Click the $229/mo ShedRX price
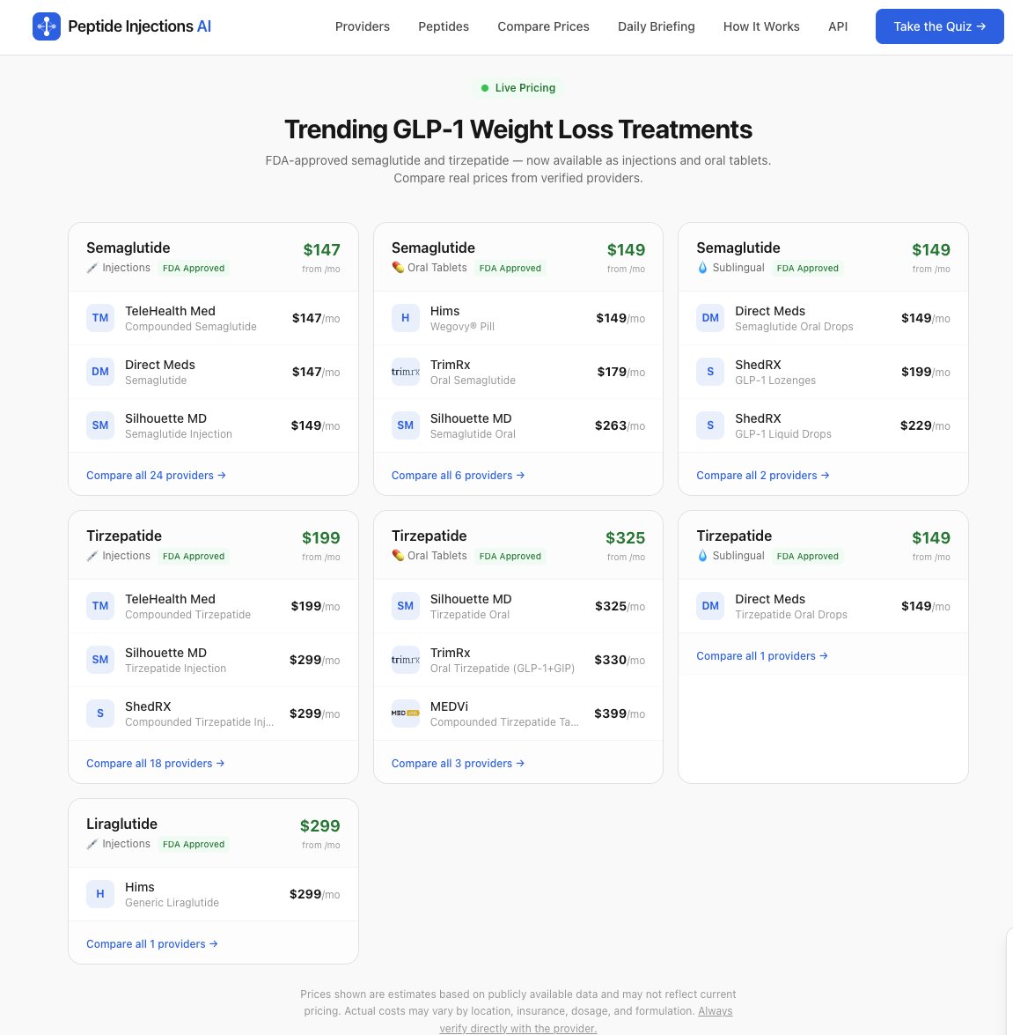This screenshot has height=1035, width=1013. (x=925, y=425)
